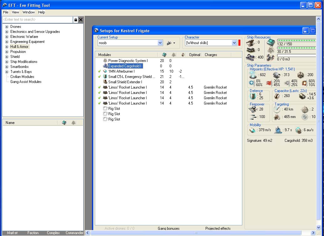The image size is (324, 236).
Task: Open the Window menu
Action: 28,12
